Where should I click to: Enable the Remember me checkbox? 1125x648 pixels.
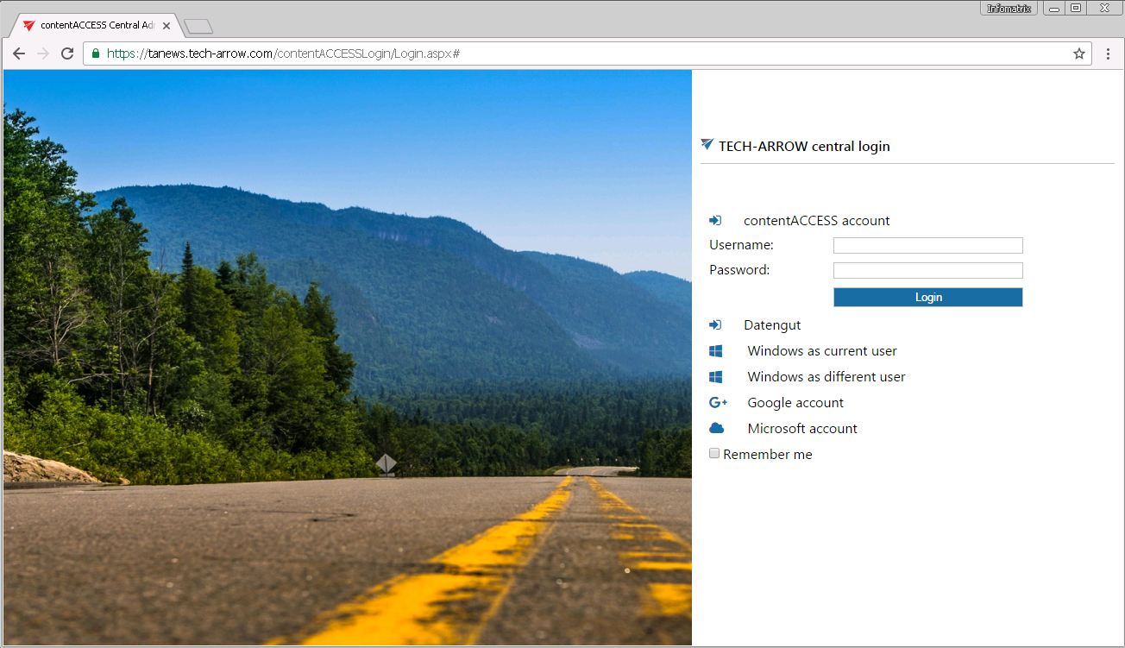[x=714, y=454]
